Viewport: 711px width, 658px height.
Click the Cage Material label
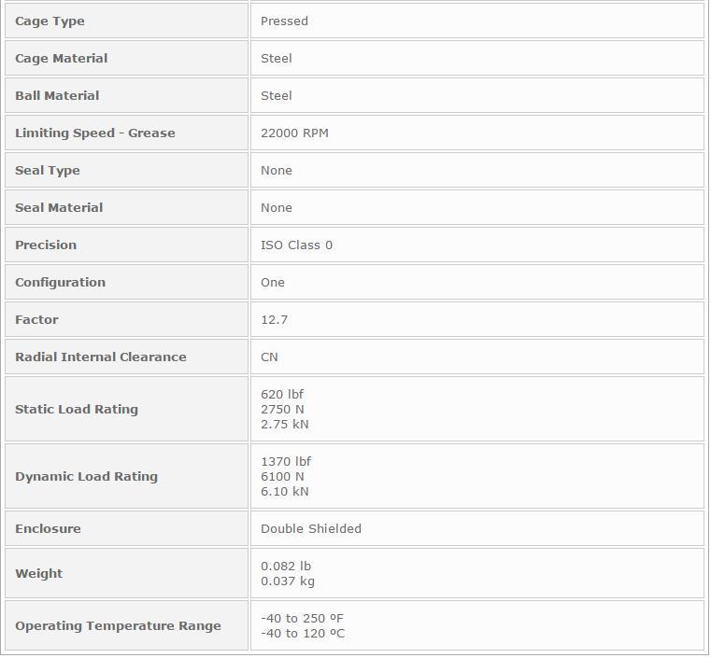62,59
